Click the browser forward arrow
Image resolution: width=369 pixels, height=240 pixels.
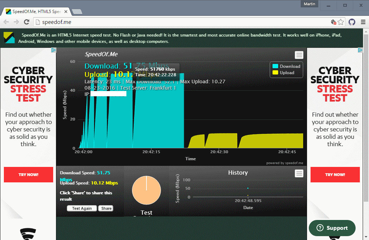(16, 22)
